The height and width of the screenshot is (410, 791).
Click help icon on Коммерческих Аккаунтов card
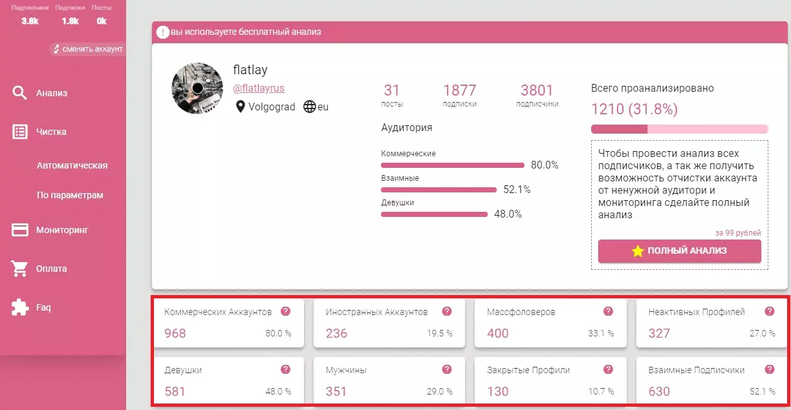(x=285, y=311)
